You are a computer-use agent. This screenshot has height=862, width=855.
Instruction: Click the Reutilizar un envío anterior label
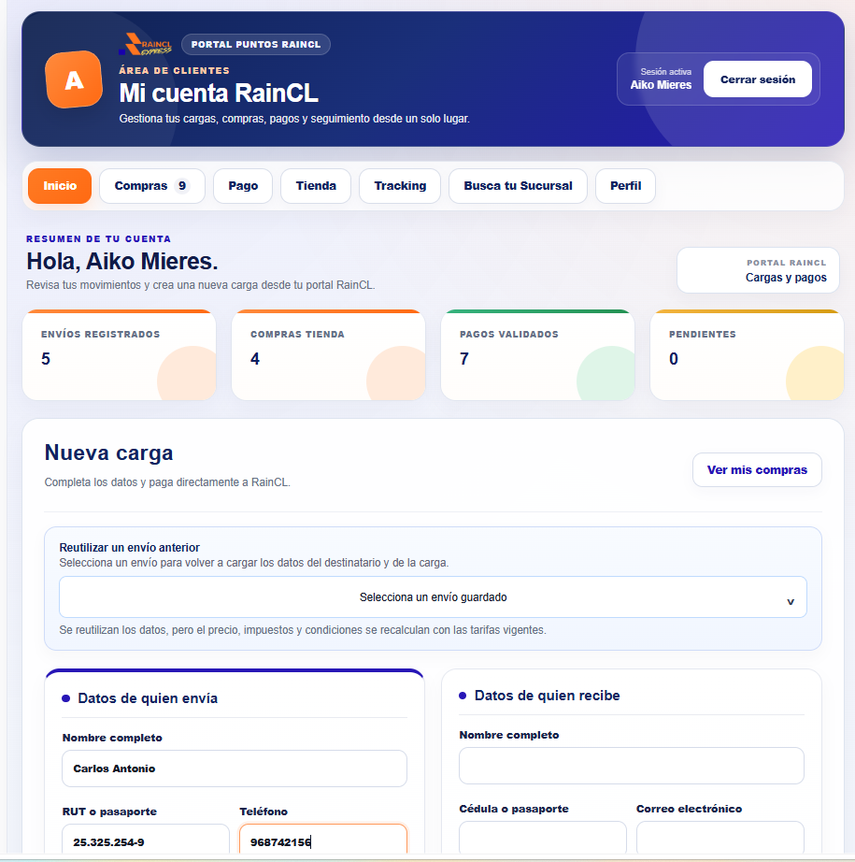(129, 548)
